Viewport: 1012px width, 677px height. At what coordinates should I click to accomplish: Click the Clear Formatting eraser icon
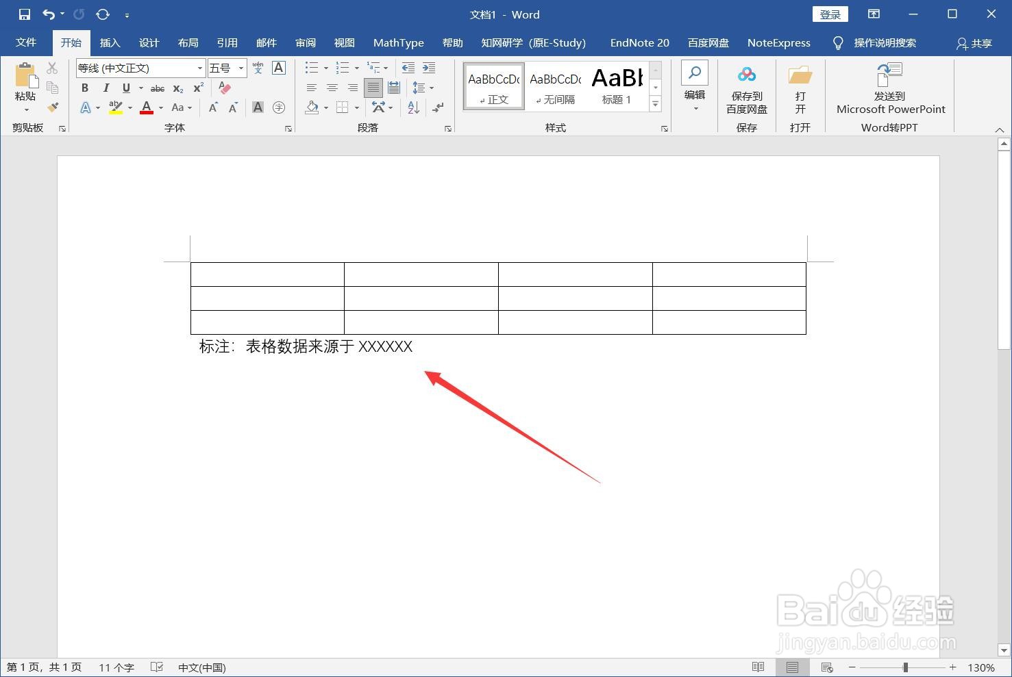pyautogui.click(x=225, y=88)
